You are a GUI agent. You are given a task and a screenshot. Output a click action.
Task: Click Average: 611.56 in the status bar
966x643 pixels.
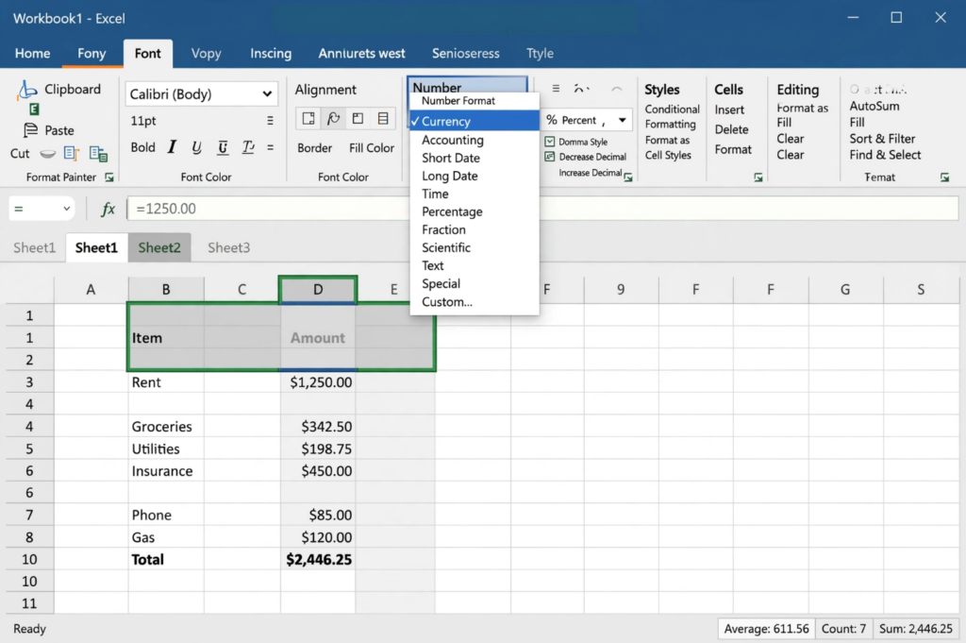pyautogui.click(x=766, y=629)
